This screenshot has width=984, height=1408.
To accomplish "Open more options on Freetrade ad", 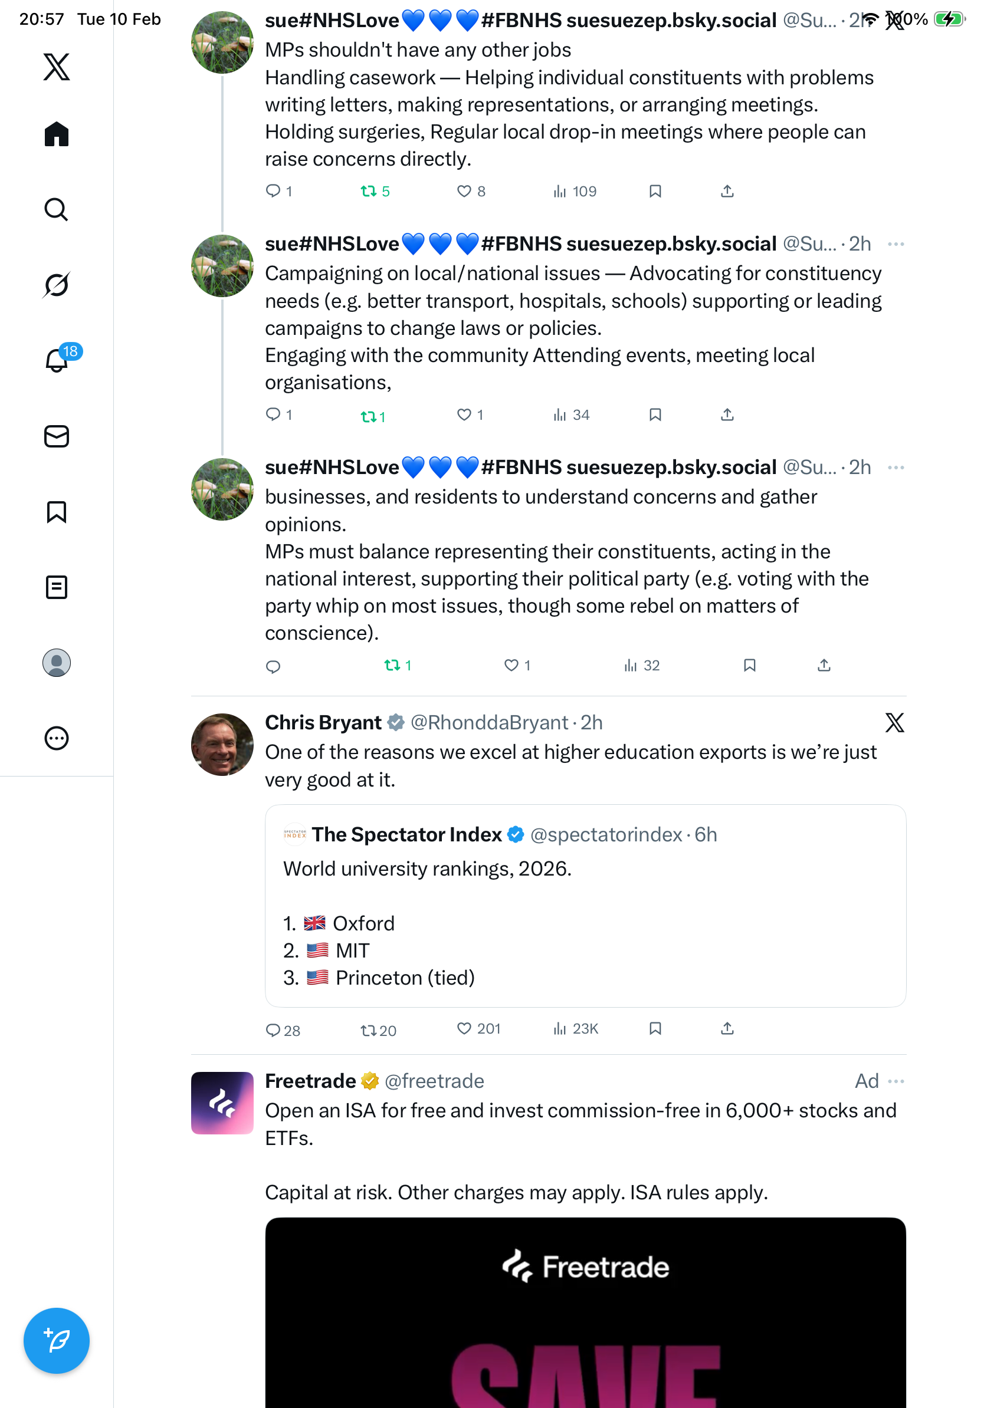I will [896, 1081].
